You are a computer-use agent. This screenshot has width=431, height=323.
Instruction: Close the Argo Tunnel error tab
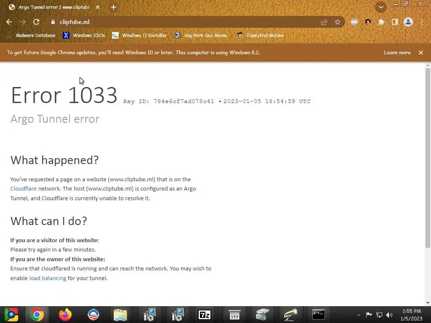98,8
